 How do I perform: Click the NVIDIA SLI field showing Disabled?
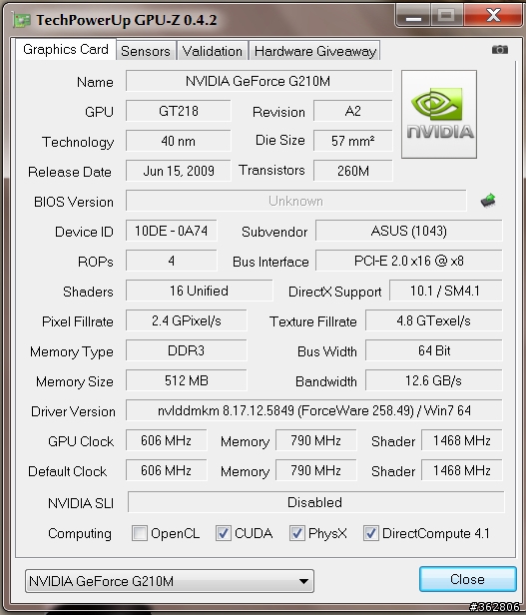315,502
